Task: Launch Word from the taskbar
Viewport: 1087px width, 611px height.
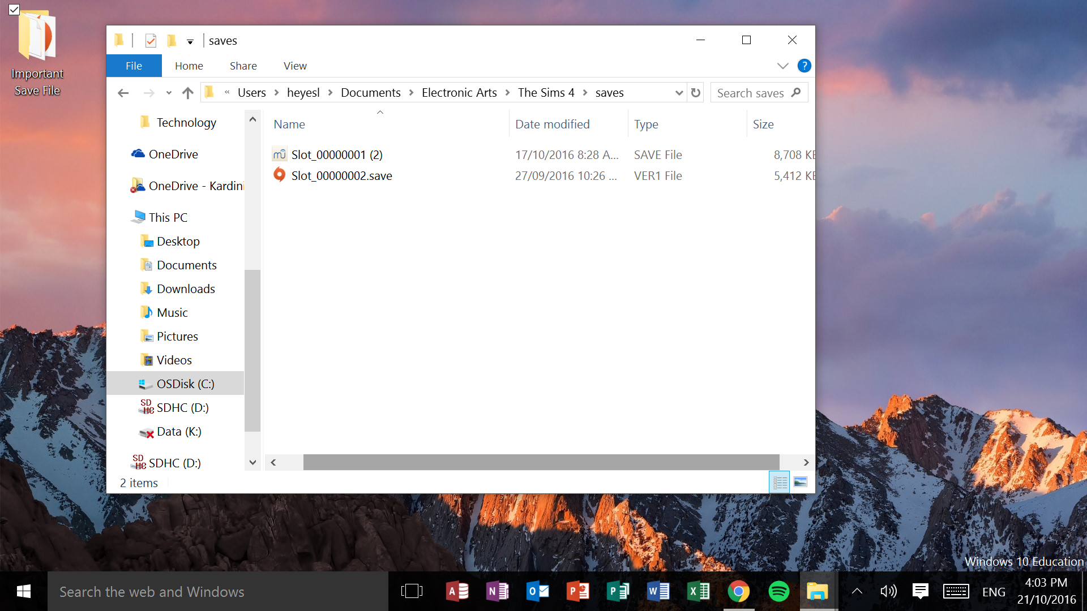Action: (x=658, y=591)
